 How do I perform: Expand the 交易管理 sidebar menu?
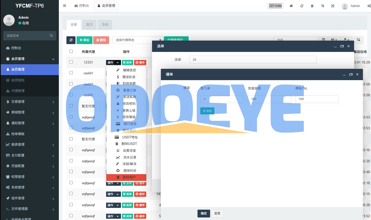tap(30, 102)
